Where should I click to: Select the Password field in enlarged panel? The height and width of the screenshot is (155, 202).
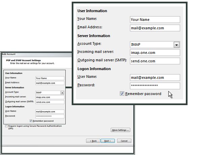click(x=155, y=86)
